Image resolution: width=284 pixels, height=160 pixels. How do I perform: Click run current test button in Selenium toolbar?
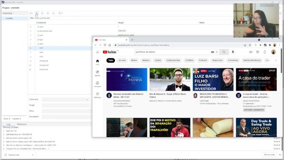pyautogui.click(x=36, y=13)
